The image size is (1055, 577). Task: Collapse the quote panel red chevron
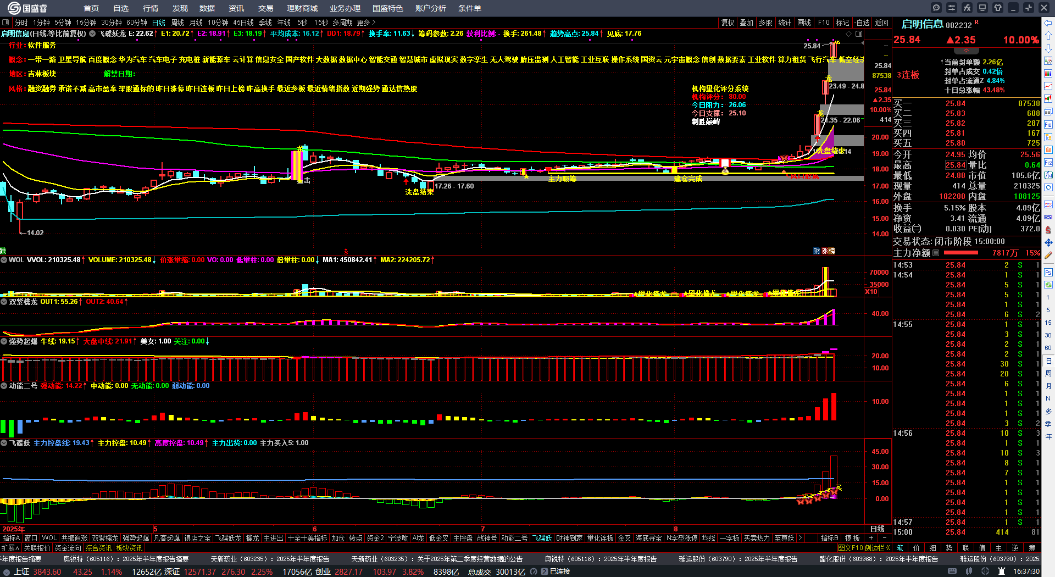(x=966, y=51)
